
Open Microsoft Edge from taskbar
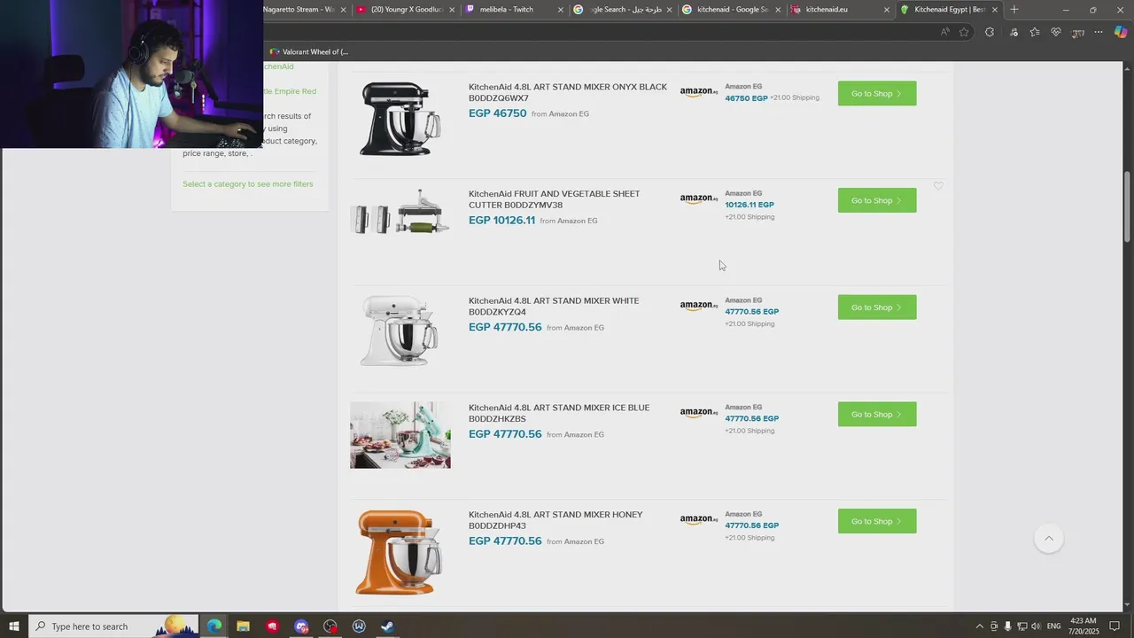point(214,626)
